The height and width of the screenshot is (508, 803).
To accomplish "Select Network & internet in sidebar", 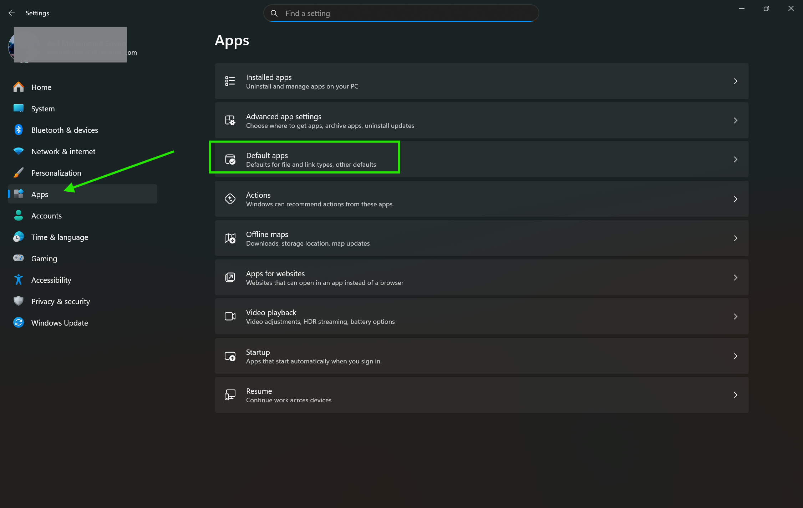I will click(x=63, y=152).
